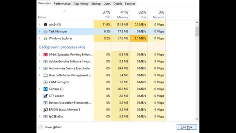Viewport: 236px width, 133px height.
Task: Click the EPSON Status Monitor 3 icon
Action: pyautogui.click(x=45, y=110)
